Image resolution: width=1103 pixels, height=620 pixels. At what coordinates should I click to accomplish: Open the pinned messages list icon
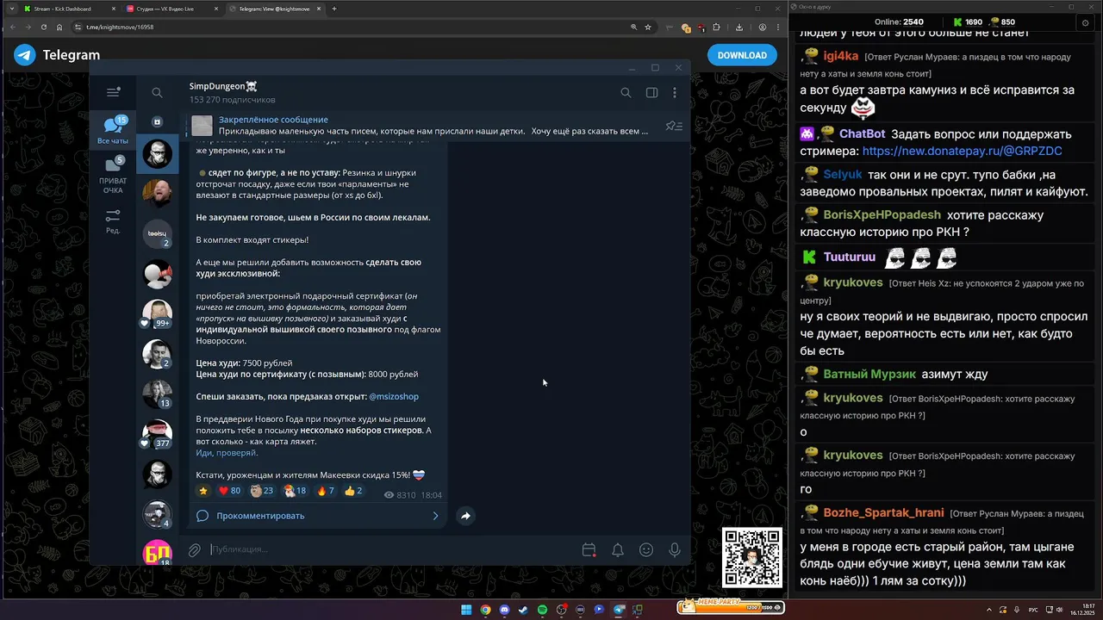coord(674,126)
